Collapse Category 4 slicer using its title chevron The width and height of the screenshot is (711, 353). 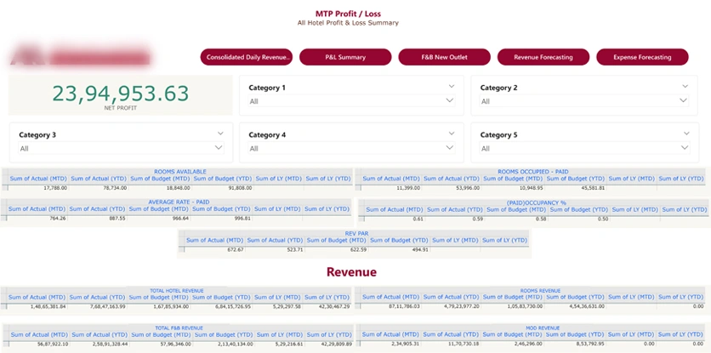451,134
